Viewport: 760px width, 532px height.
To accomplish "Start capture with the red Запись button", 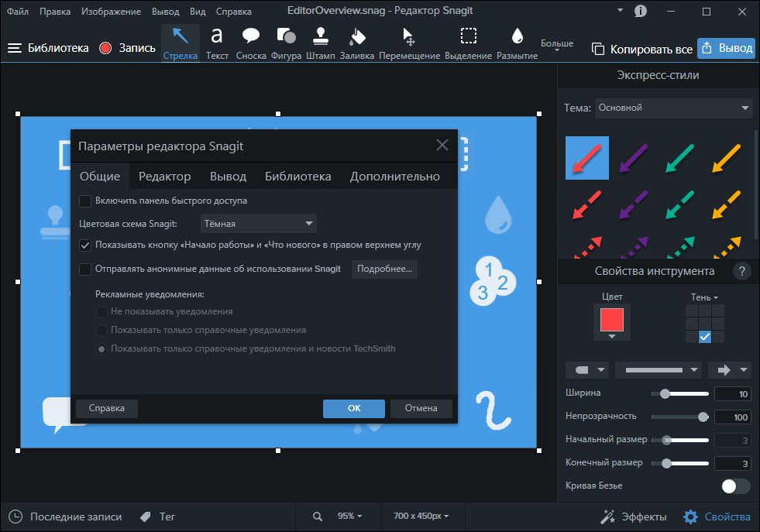I will (x=128, y=48).
